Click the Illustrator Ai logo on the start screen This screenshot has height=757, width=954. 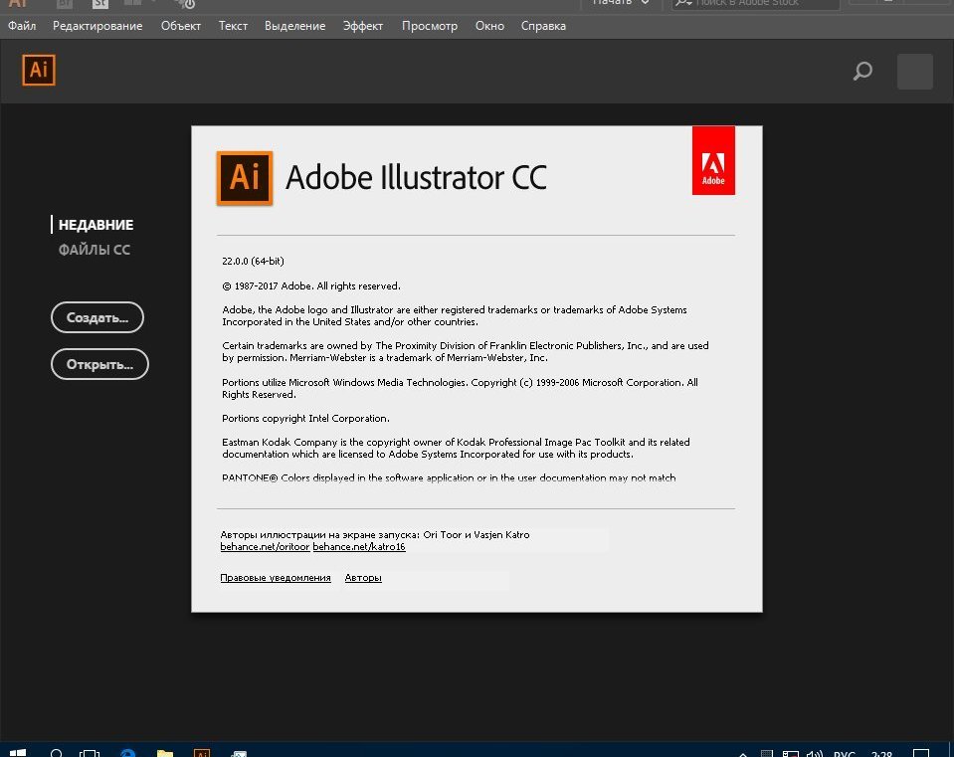(39, 70)
